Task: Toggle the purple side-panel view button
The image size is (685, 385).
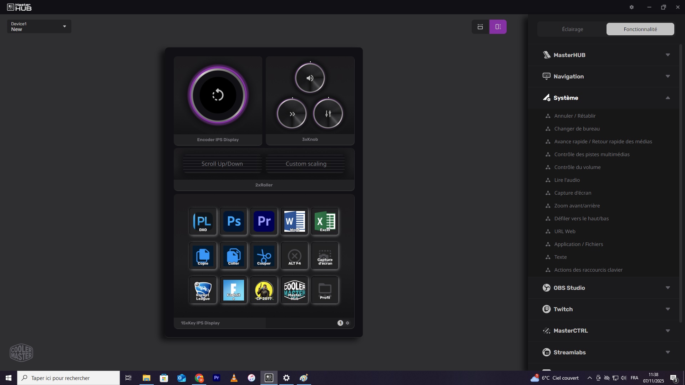Action: click(498, 27)
